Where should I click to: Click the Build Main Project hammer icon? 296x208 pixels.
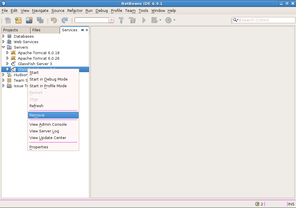click(121, 20)
